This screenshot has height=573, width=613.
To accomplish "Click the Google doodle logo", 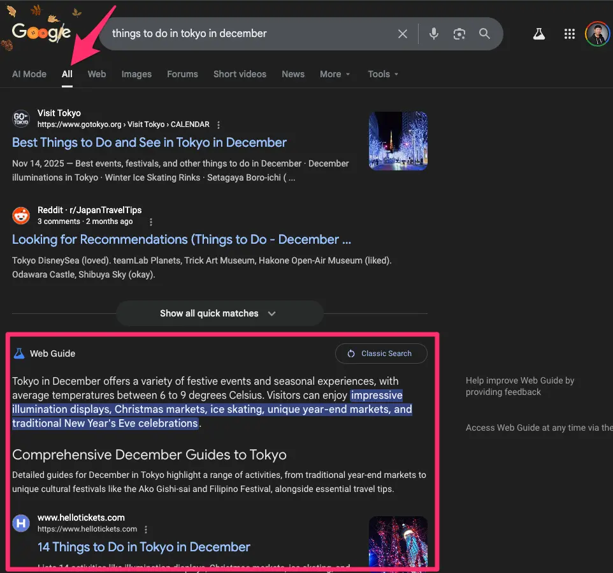I will point(40,32).
